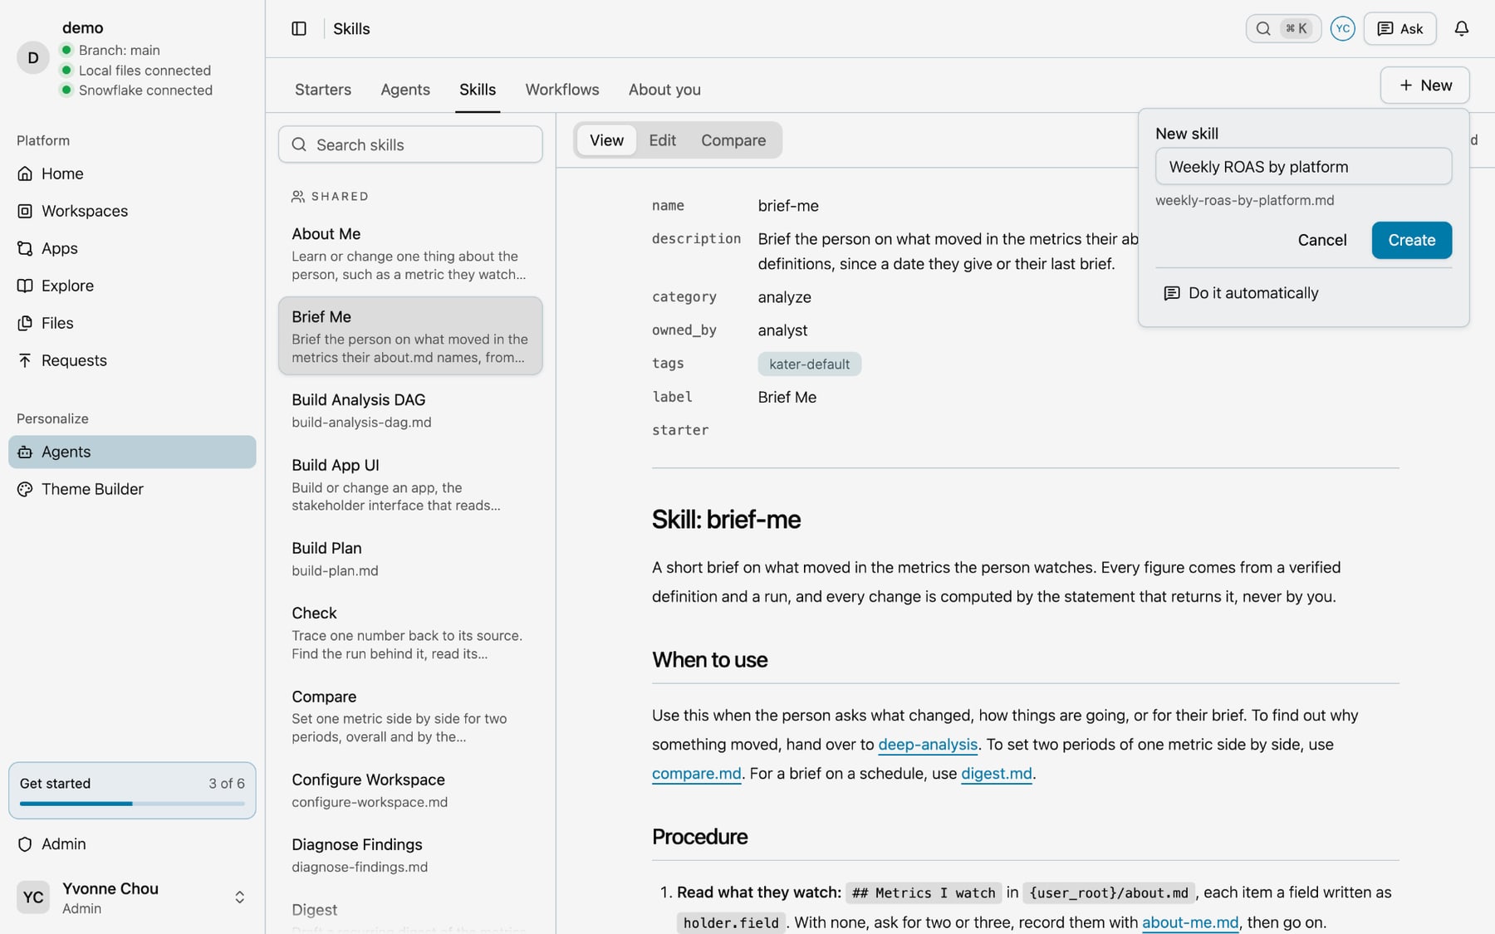Open the Files section

tap(132, 323)
